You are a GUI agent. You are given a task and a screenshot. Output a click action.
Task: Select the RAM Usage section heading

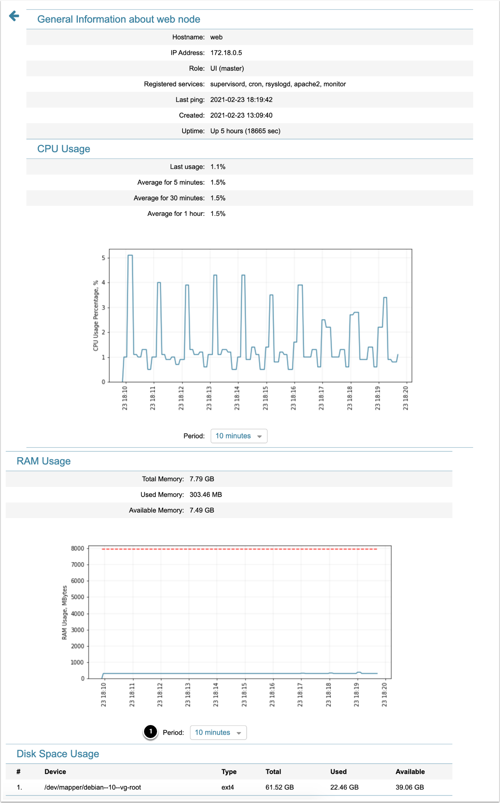click(44, 461)
